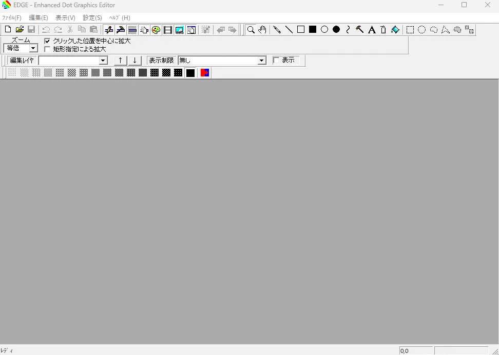Click the paste clipboard icon
499x355 pixels.
pyautogui.click(x=93, y=30)
